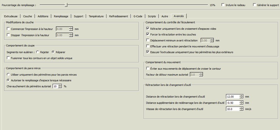The height and width of the screenshot is (130, 280).
Task: Enable Éviter aux mouvements de croiser contour
Action: (148, 68)
